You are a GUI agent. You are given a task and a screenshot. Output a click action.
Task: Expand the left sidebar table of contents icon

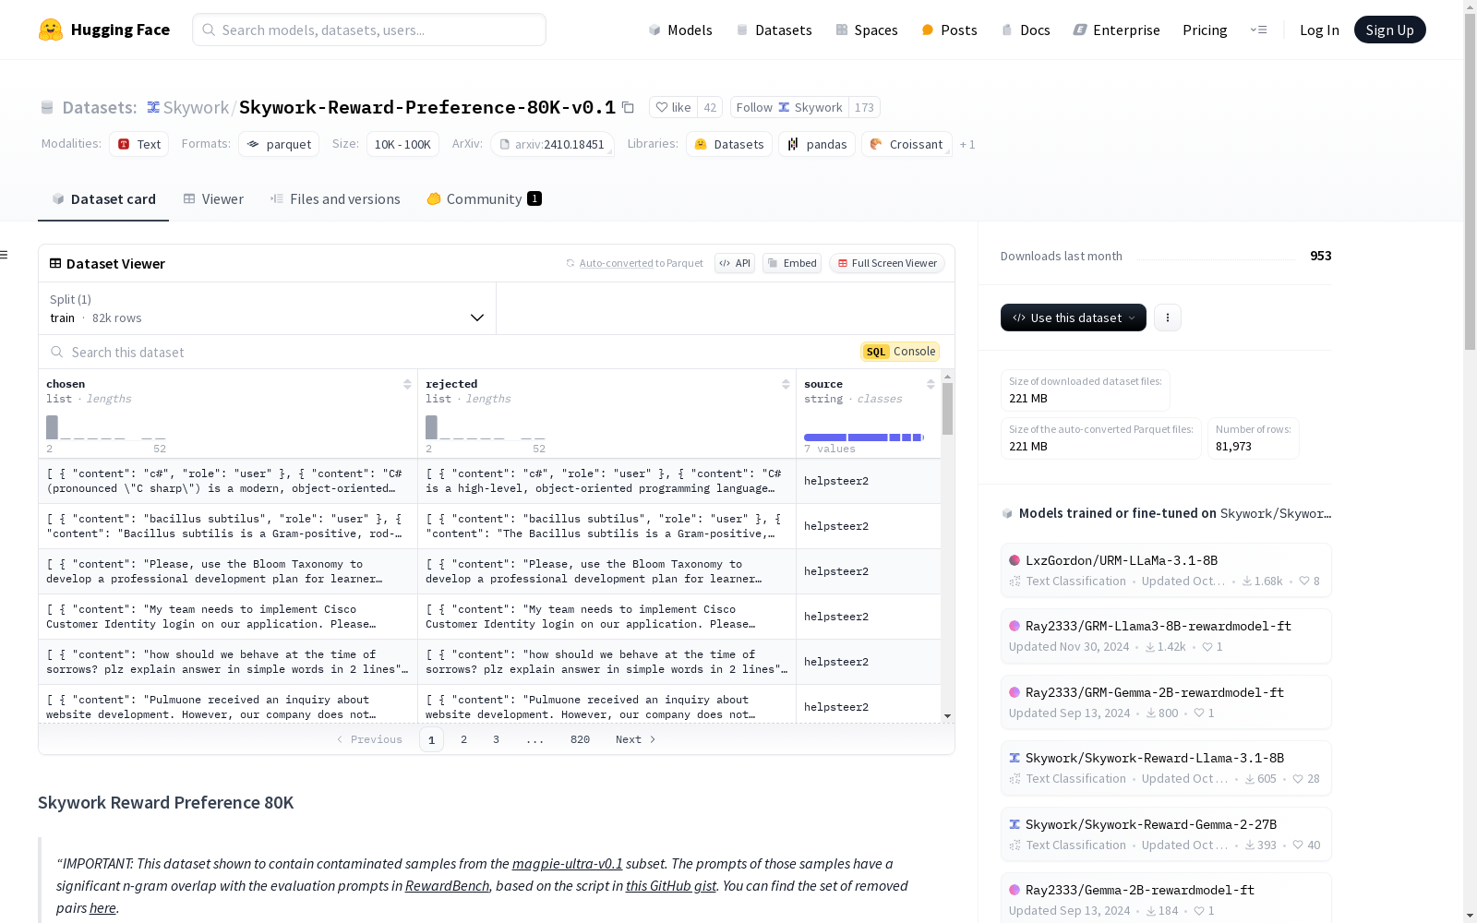coord(5,255)
